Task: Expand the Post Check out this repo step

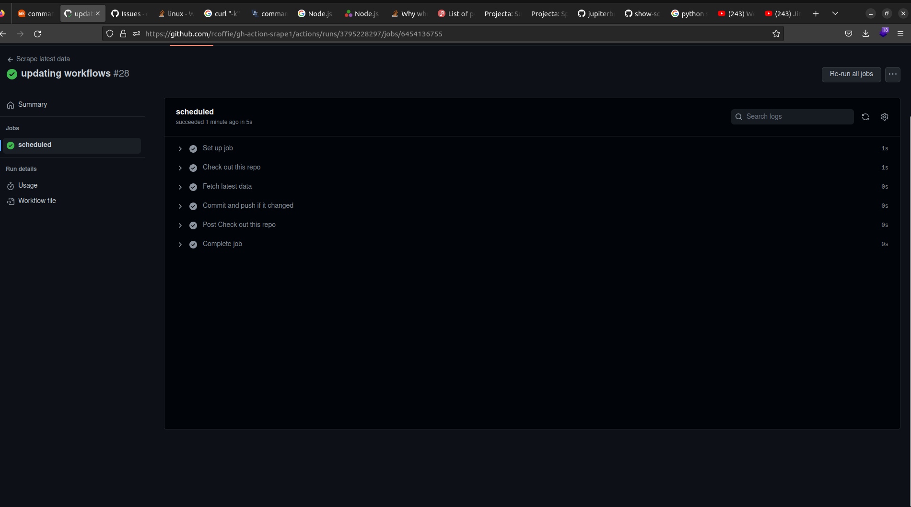Action: pos(180,225)
